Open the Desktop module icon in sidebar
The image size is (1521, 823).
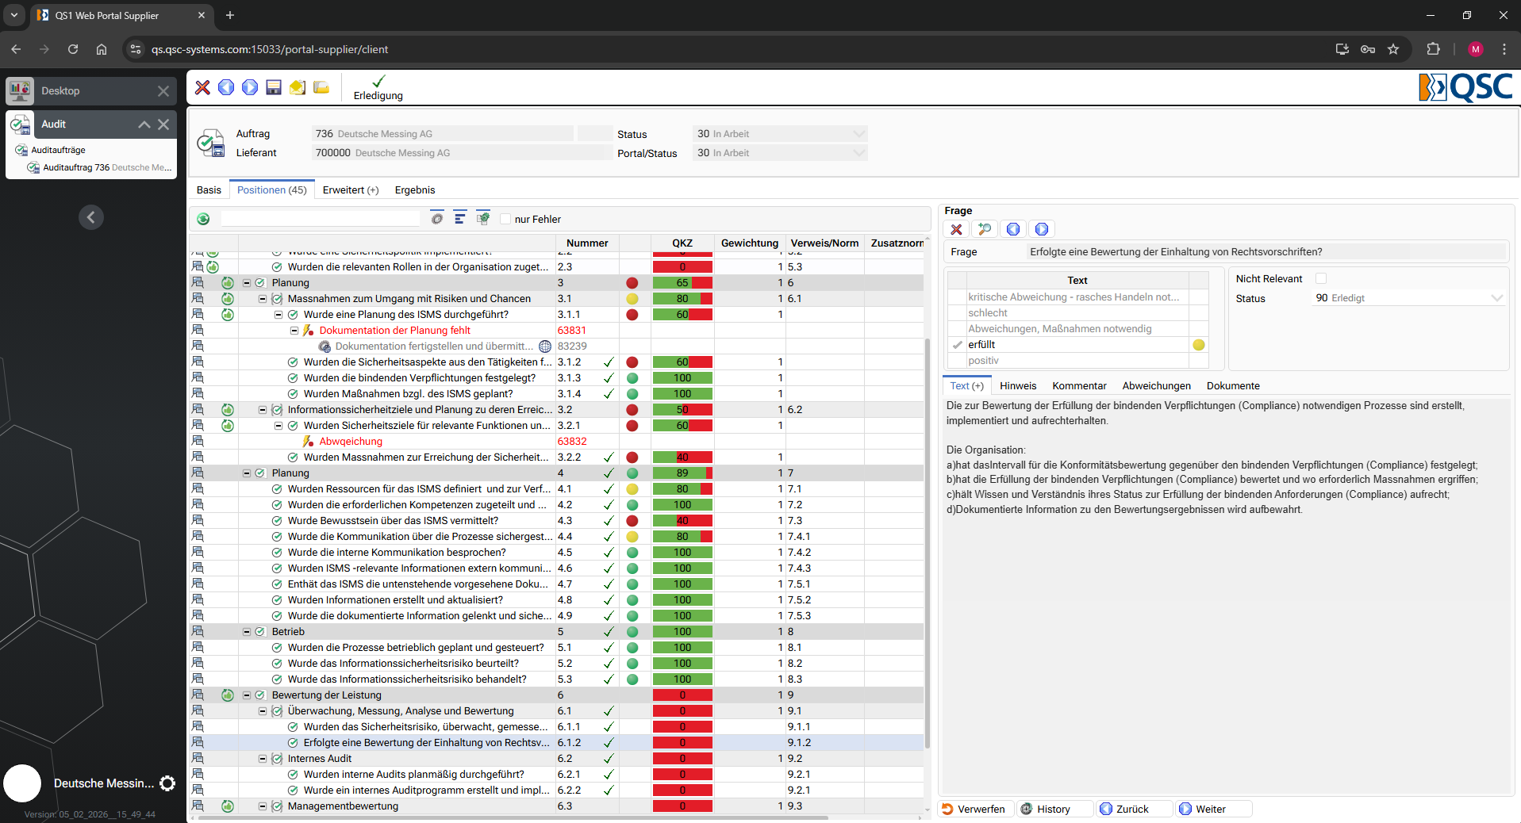21,90
